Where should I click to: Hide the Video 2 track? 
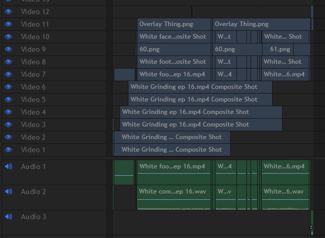[8, 137]
